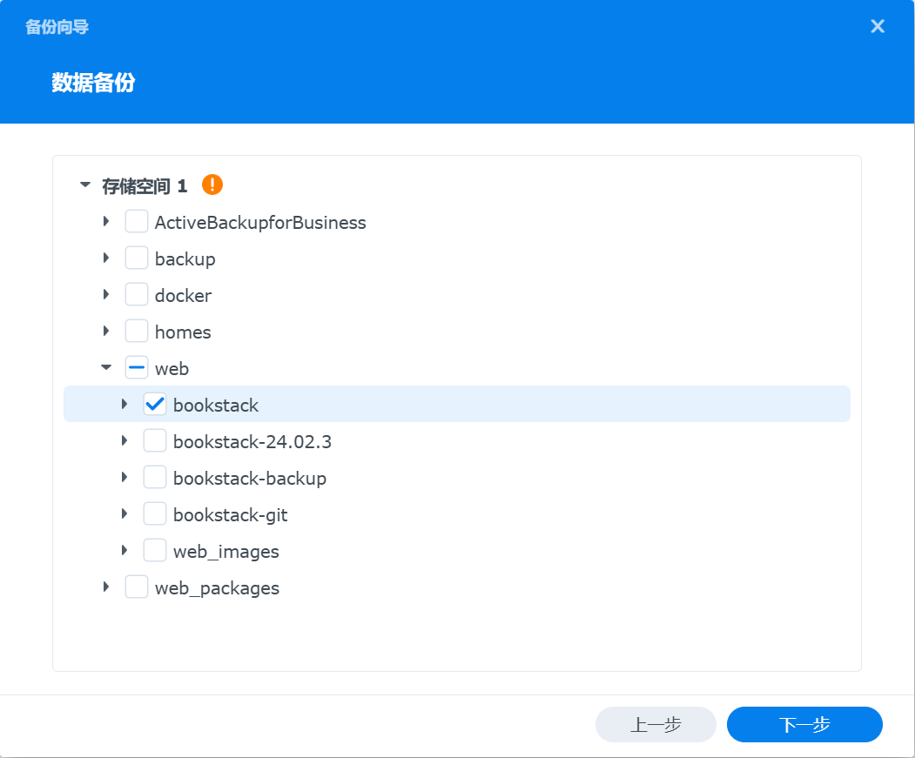Uncheck the bookstack folder

[155, 404]
